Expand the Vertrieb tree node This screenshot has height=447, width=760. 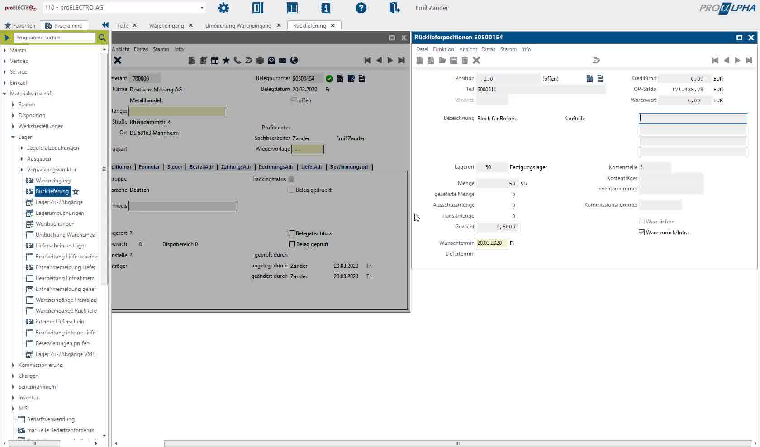(5, 61)
